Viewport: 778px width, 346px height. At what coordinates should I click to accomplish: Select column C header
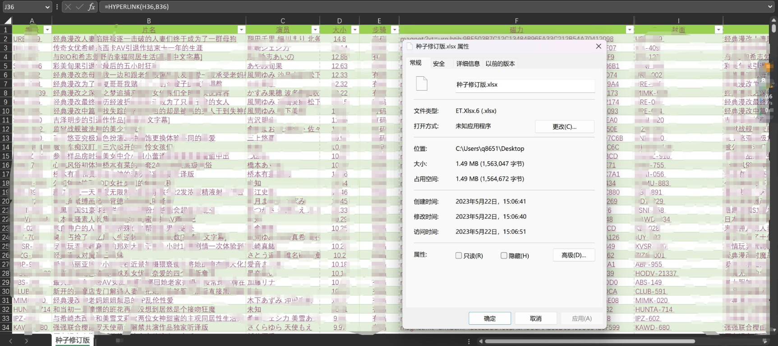283,21
